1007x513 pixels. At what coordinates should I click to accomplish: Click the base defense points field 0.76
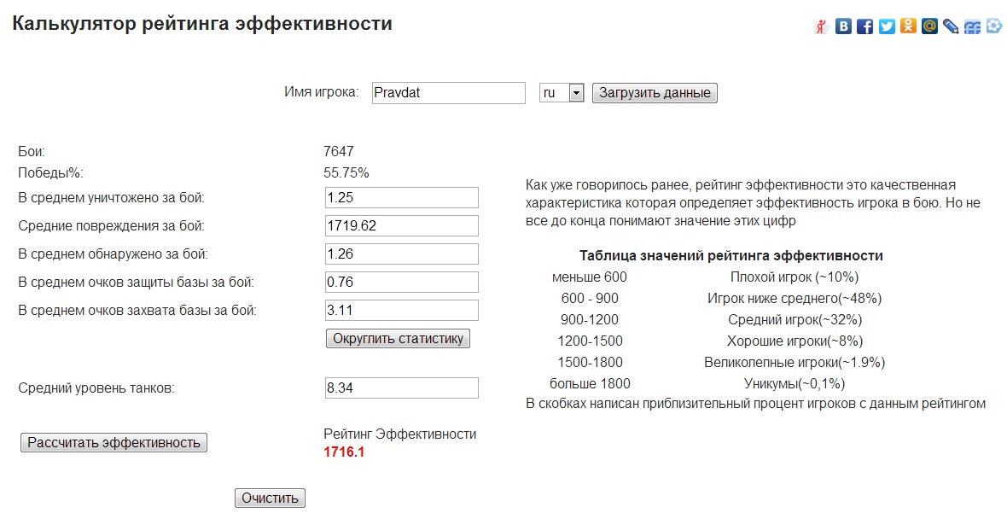401,283
